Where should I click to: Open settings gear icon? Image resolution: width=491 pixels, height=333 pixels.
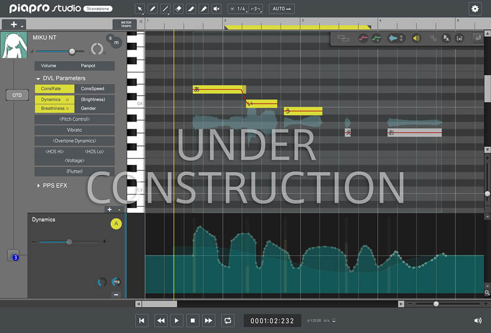tap(475, 9)
